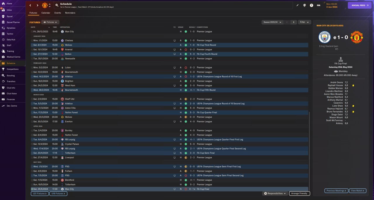The image size is (374, 200).
Task: Open the help question mark icon
Action: coord(311,5)
